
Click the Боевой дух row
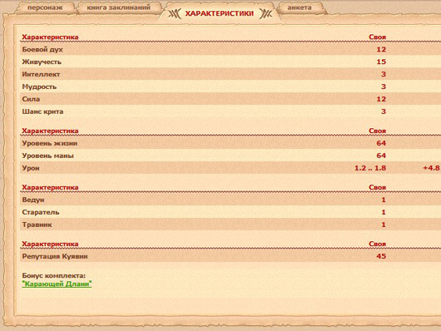pyautogui.click(x=230, y=49)
